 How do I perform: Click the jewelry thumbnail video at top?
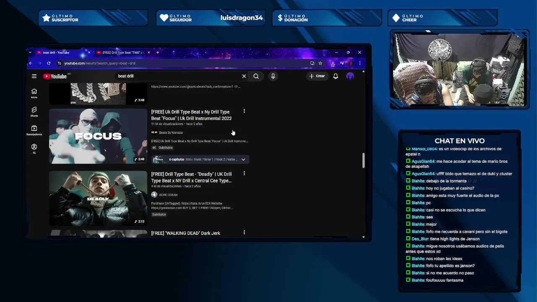click(98, 93)
